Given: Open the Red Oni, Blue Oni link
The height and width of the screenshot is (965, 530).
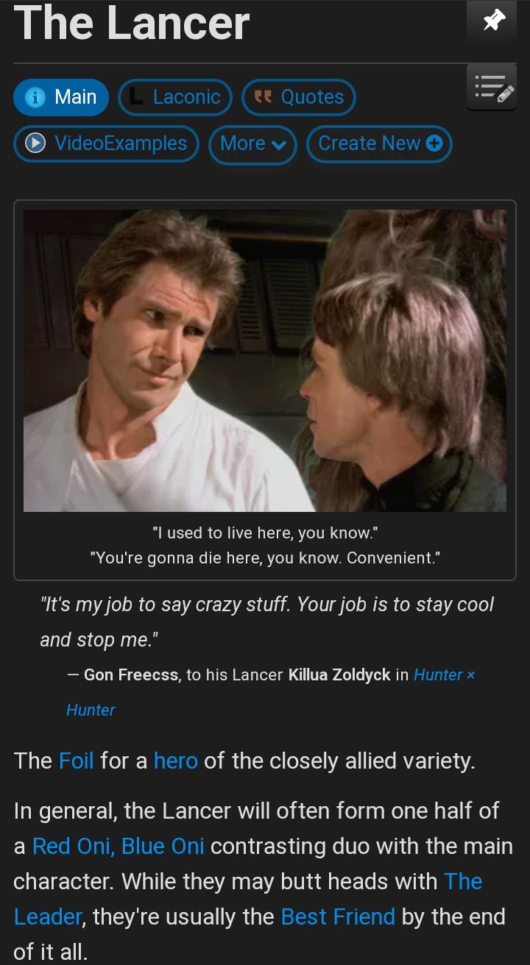Looking at the screenshot, I should [119, 846].
